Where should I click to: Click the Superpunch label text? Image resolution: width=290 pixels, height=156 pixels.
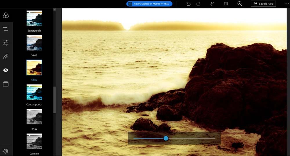pos(34,31)
